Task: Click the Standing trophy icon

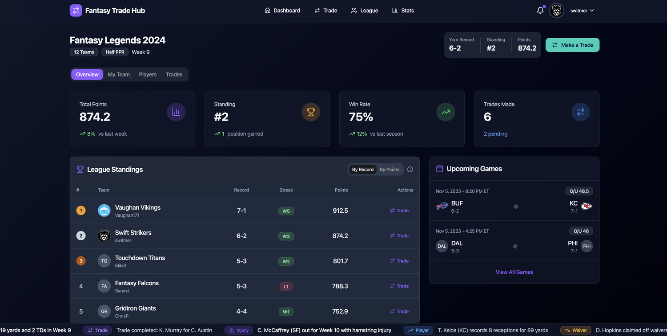Action: (311, 112)
